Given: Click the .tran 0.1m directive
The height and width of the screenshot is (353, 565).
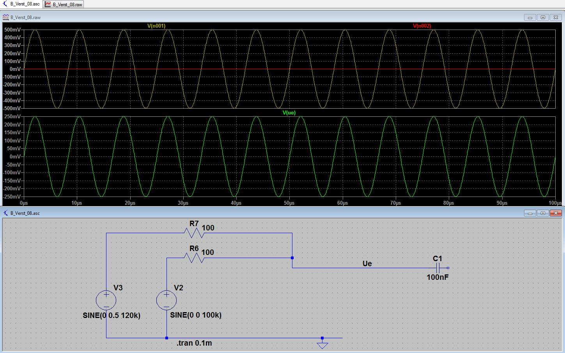Looking at the screenshot, I should click(194, 343).
